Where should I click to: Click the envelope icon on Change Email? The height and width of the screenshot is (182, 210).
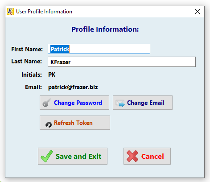click(x=120, y=103)
